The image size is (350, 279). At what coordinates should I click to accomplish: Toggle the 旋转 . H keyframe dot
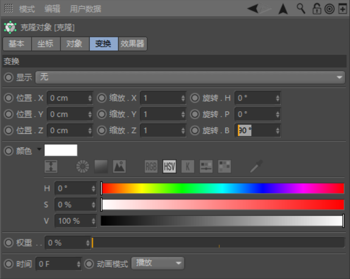coord(195,98)
